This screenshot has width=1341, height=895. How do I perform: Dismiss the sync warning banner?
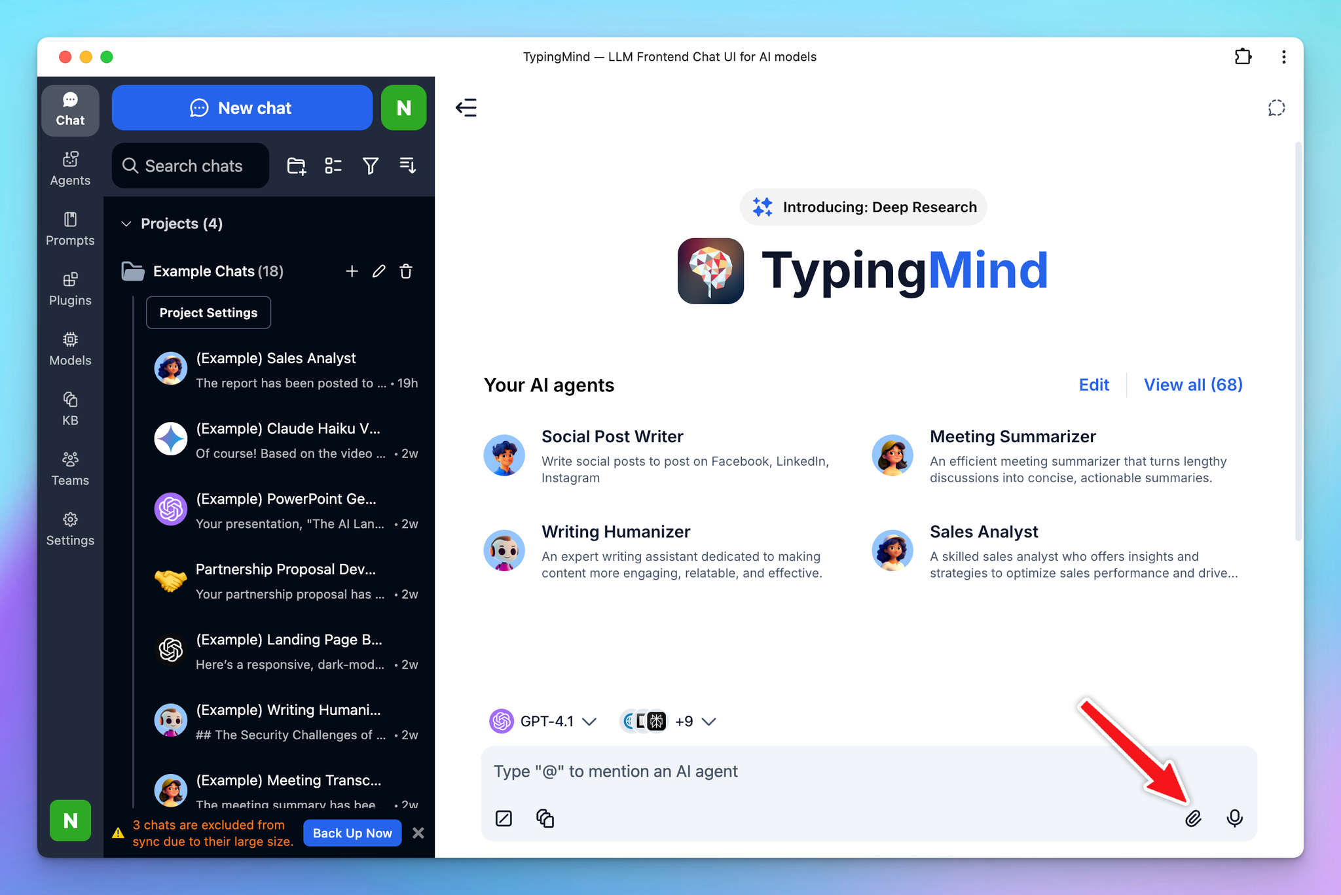[418, 833]
